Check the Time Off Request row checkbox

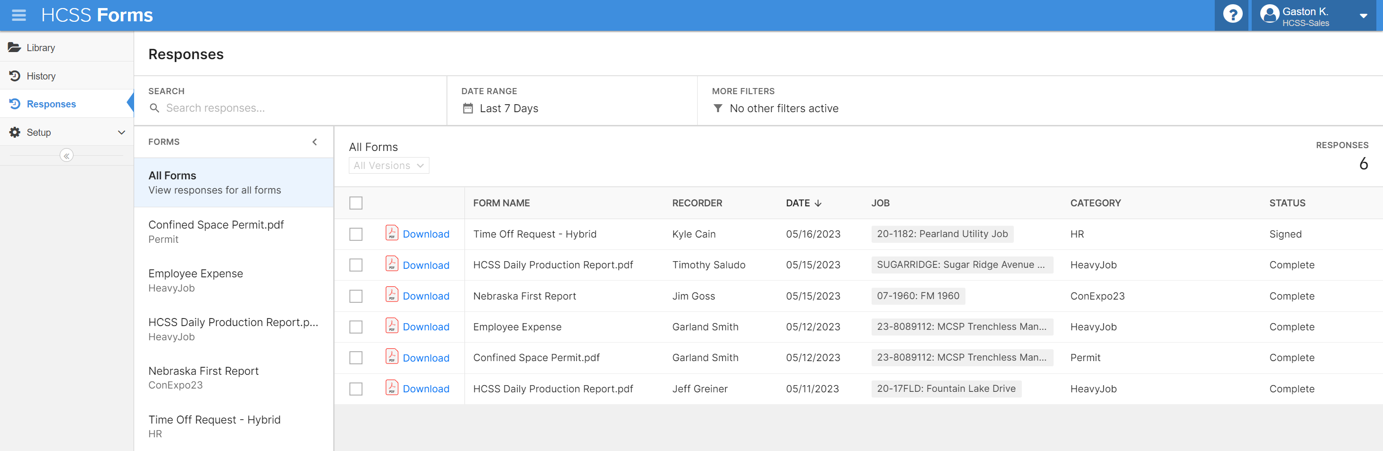pos(355,234)
